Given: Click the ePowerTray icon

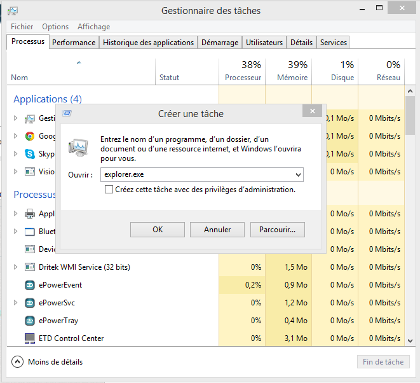Looking at the screenshot, I should point(30,321).
